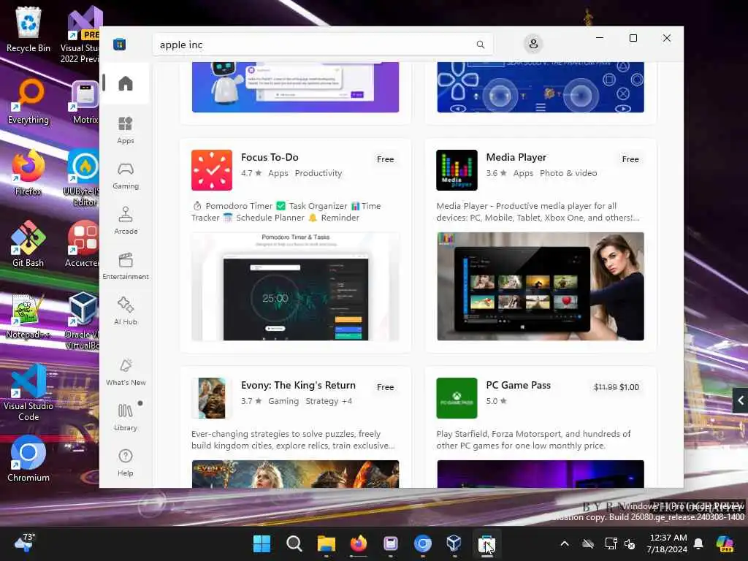This screenshot has width=748, height=561.
Task: Open the Media Player title link
Action: point(516,158)
